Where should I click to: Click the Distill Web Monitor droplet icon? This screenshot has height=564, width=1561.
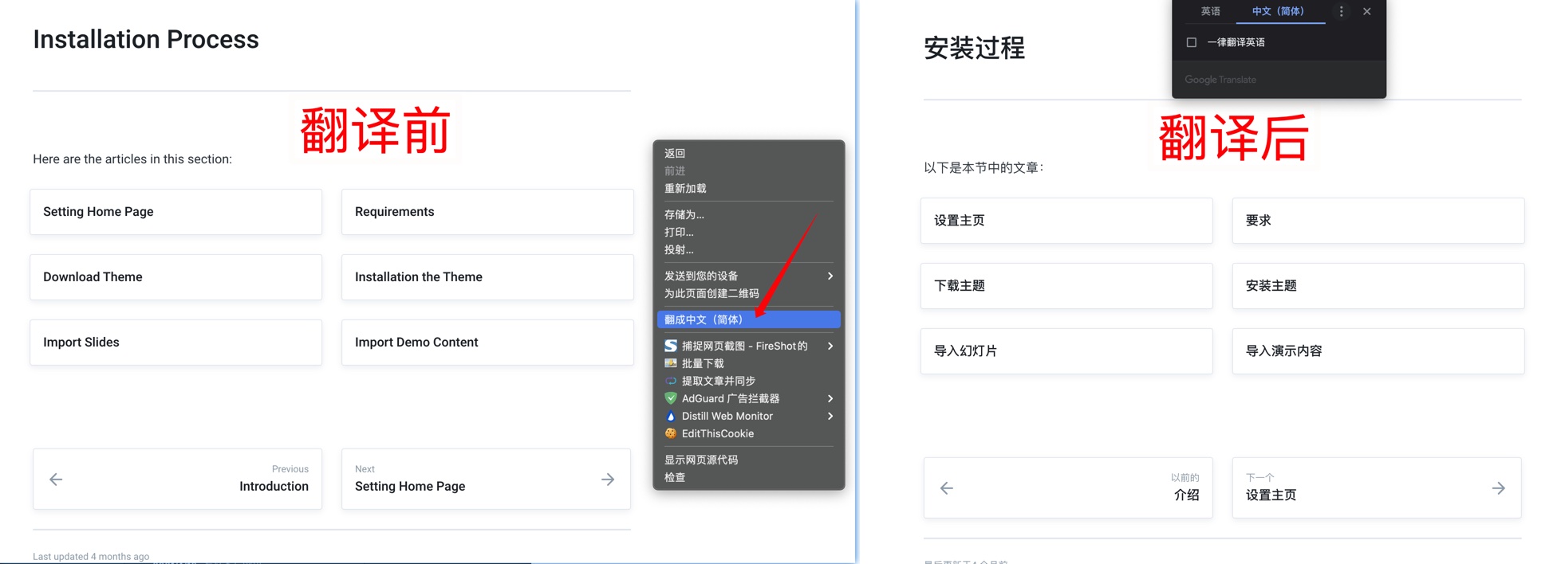pos(671,416)
